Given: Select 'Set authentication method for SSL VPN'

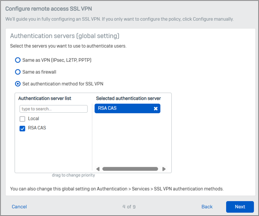Looking at the screenshot, I should 18,84.
